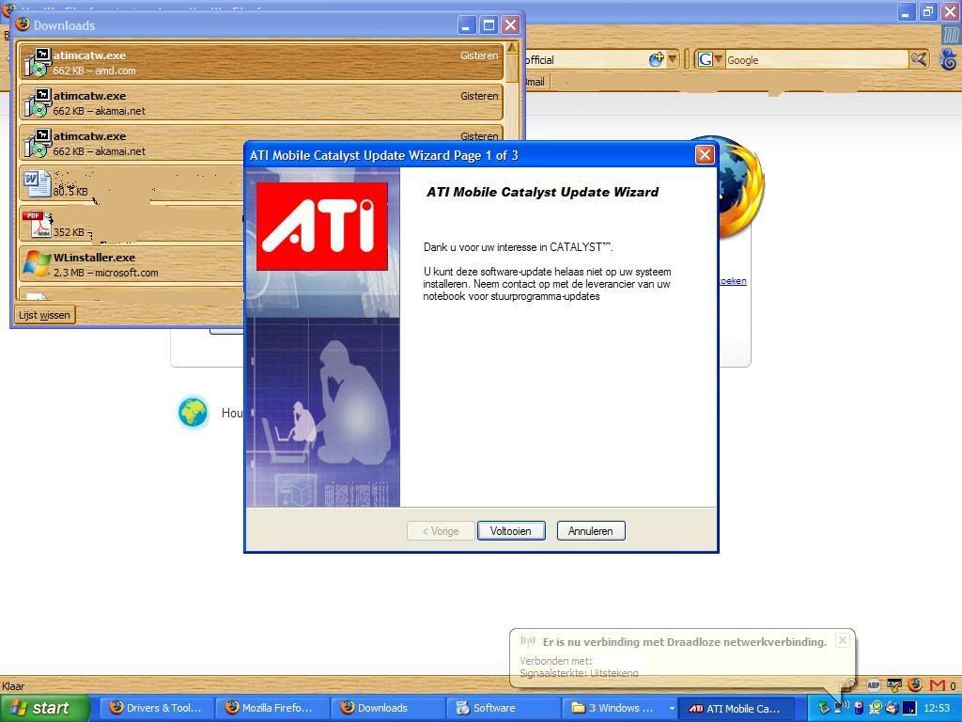Click the red ATI logo image
The width and height of the screenshot is (962, 722).
[x=322, y=226]
